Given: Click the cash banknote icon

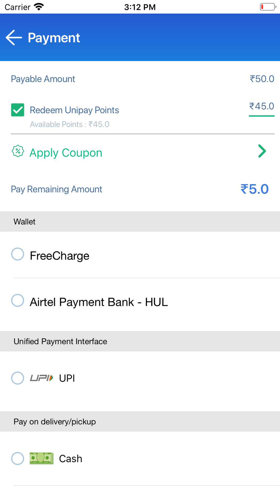Looking at the screenshot, I should [x=41, y=458].
